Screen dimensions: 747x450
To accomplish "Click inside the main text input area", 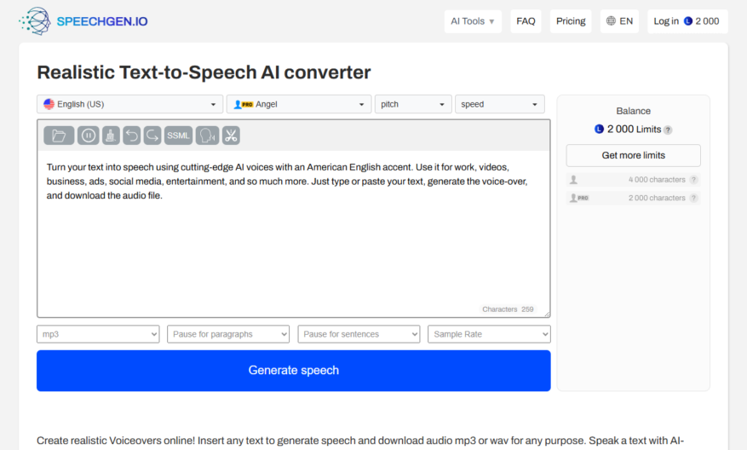I will (x=294, y=234).
